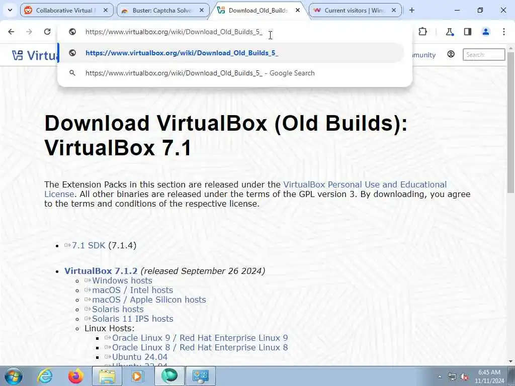515x386 pixels.
Task: Launch Firefox from taskbar
Action: (75, 376)
